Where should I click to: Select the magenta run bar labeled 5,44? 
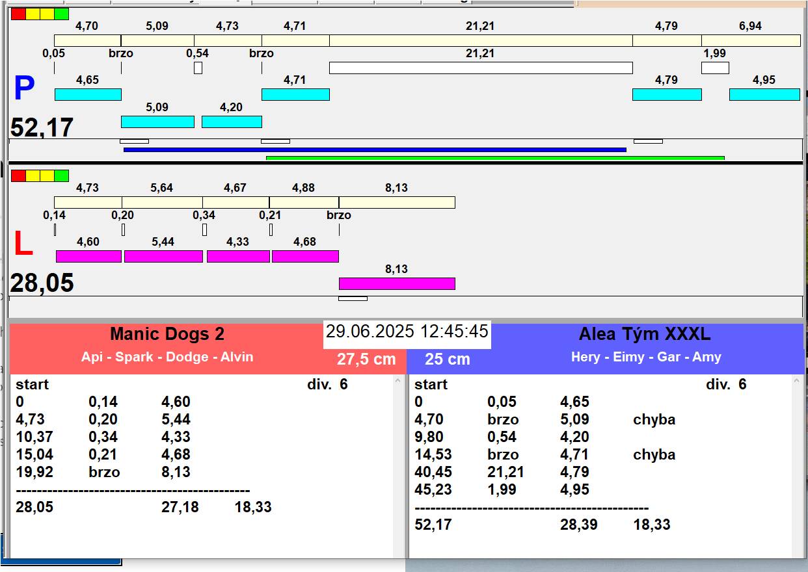click(163, 256)
